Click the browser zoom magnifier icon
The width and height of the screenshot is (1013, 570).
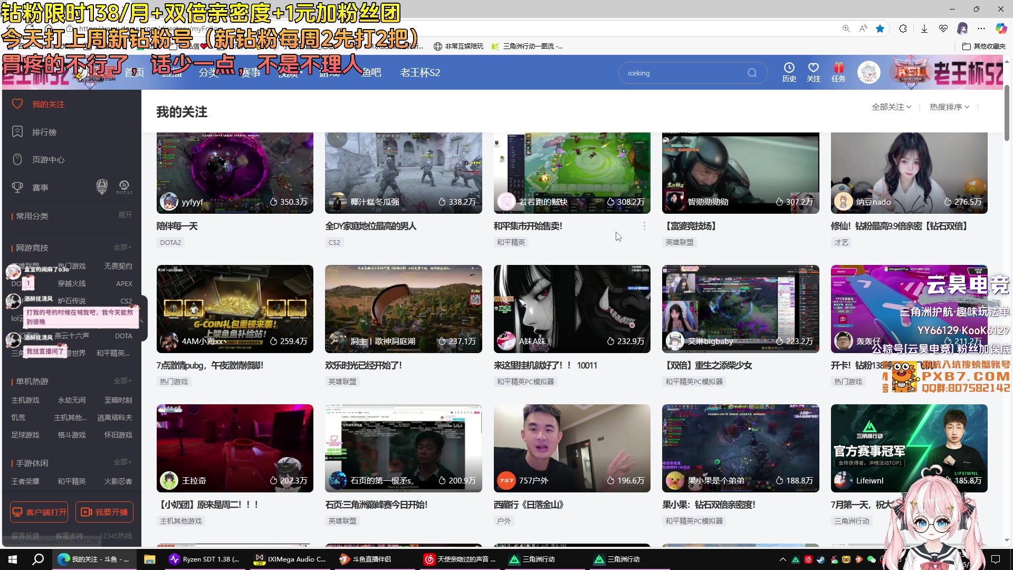(x=846, y=28)
